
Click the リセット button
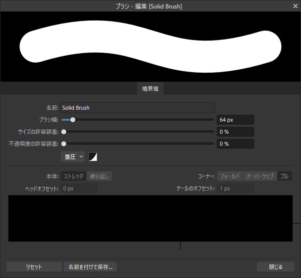point(34,266)
